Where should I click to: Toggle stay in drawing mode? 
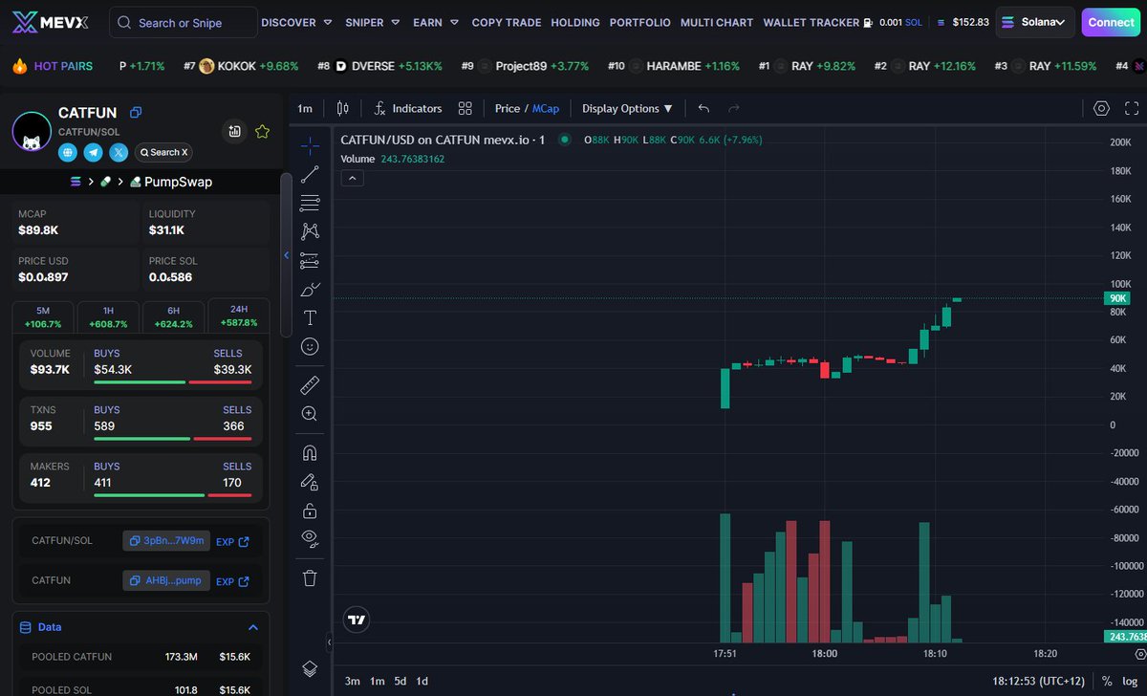(x=310, y=482)
